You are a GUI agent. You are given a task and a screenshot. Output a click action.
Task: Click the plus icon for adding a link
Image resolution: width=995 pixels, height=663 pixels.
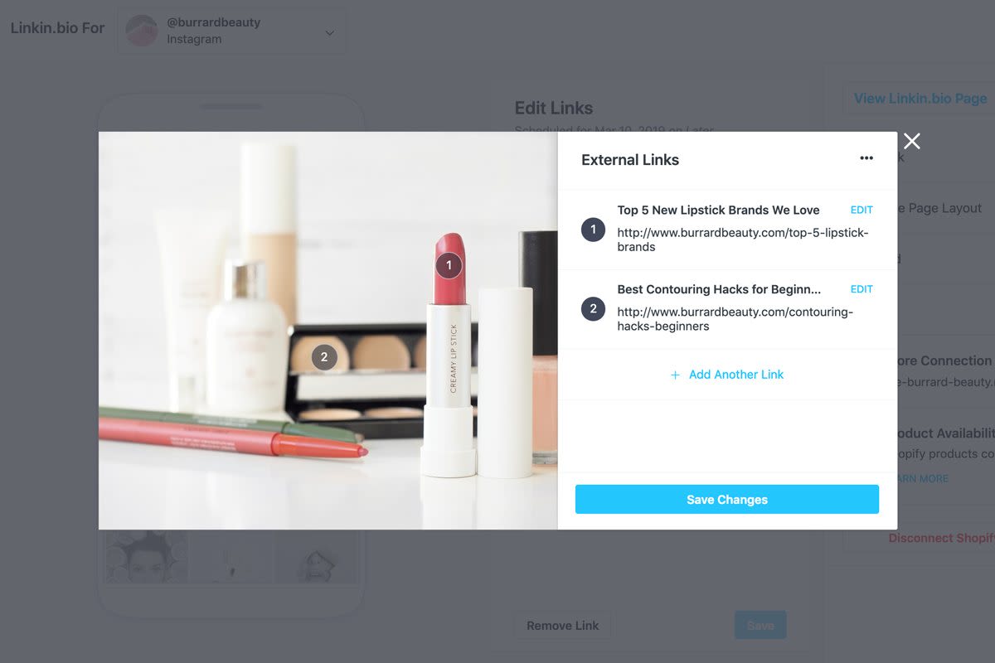click(x=675, y=375)
